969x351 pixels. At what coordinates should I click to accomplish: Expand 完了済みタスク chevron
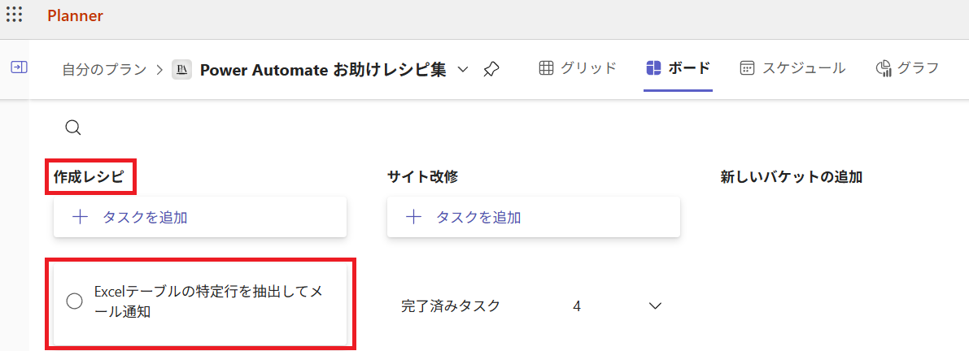click(655, 306)
